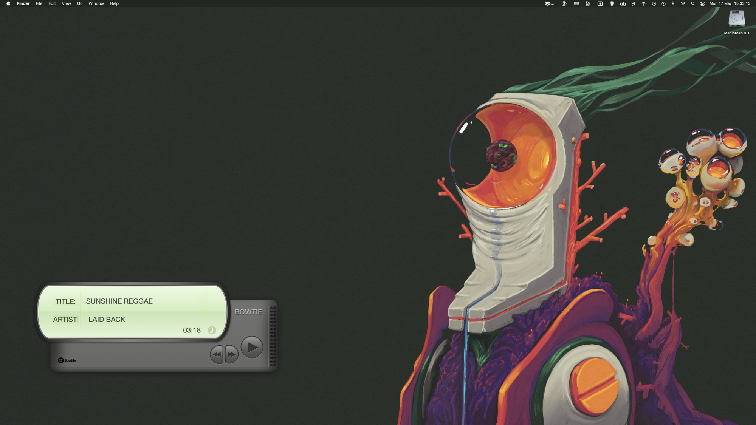This screenshot has width=756, height=425.
Task: Click the umbrella icon in the menu bar
Action: pyautogui.click(x=644, y=3)
